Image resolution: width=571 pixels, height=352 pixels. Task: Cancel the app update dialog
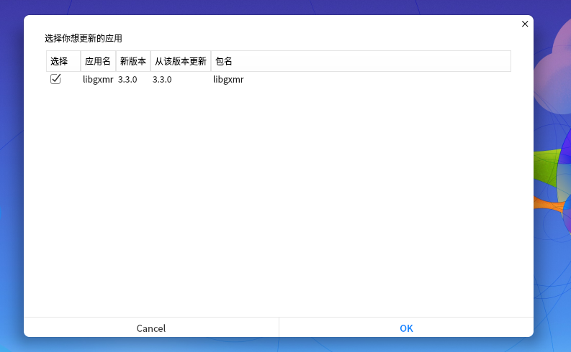151,328
